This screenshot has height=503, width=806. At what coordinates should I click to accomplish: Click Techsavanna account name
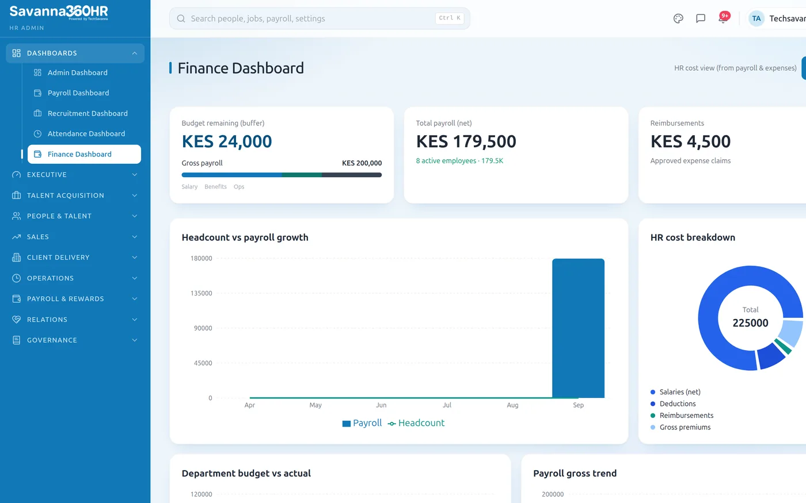click(x=788, y=18)
